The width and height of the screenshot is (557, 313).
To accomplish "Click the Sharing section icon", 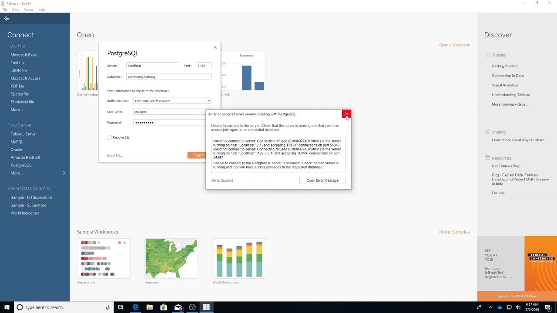I will 487,132.
